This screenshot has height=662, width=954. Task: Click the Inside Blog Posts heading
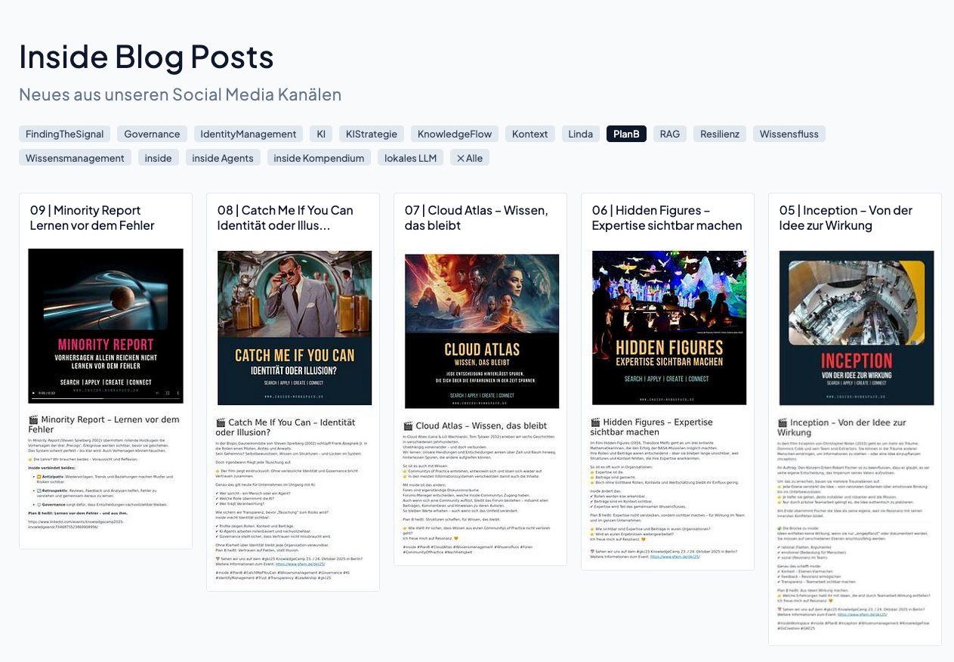147,56
